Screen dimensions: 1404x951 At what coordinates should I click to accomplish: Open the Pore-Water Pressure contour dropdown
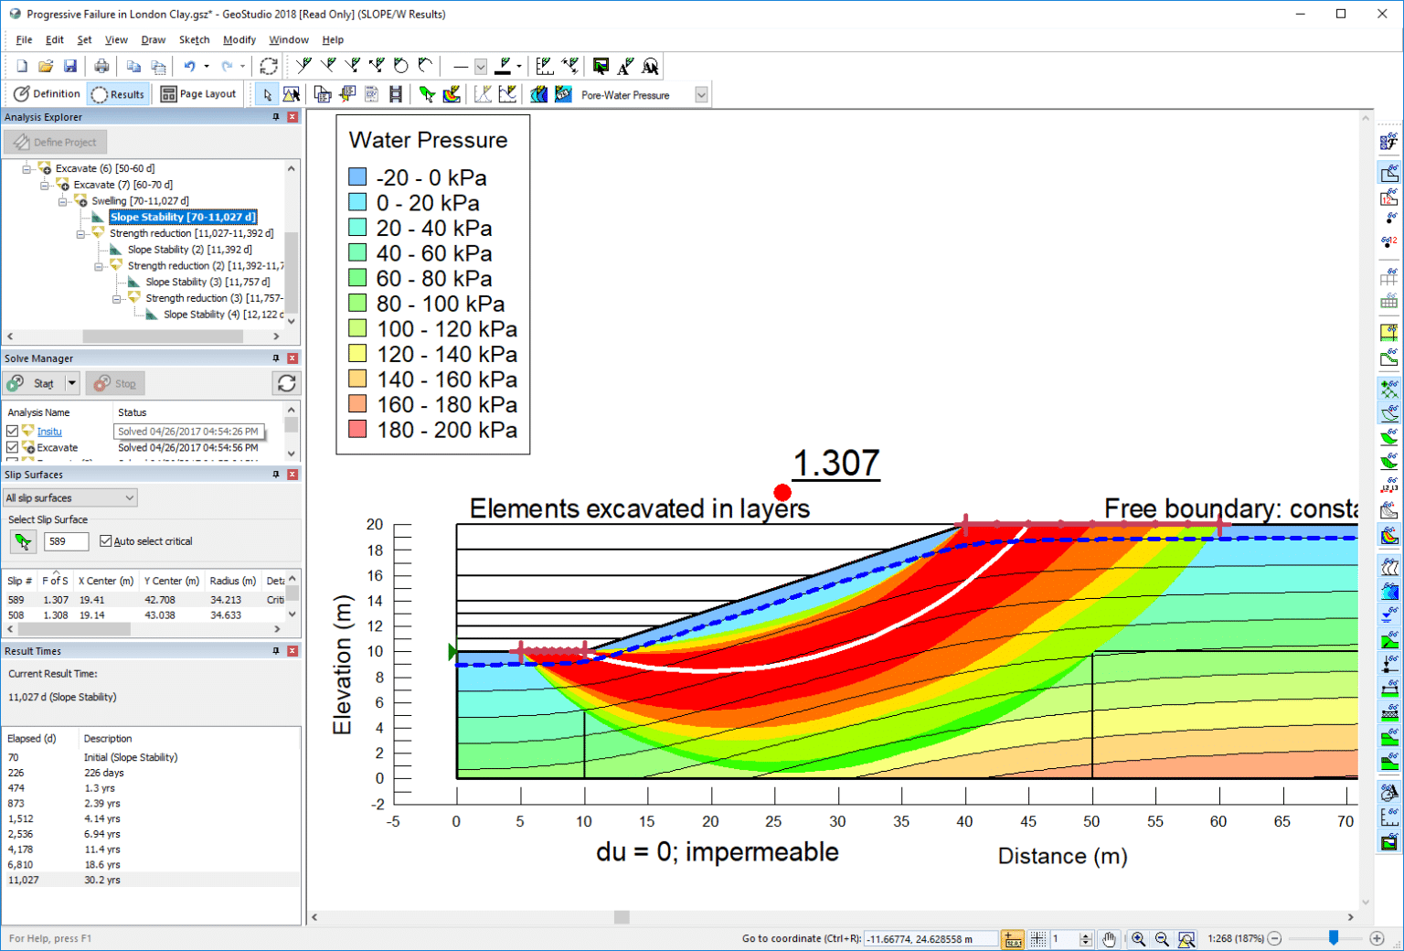pos(700,94)
